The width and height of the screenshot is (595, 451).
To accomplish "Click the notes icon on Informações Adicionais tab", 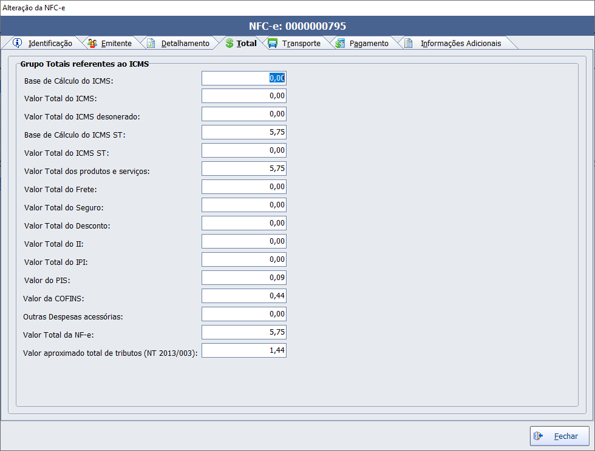I will pyautogui.click(x=409, y=43).
